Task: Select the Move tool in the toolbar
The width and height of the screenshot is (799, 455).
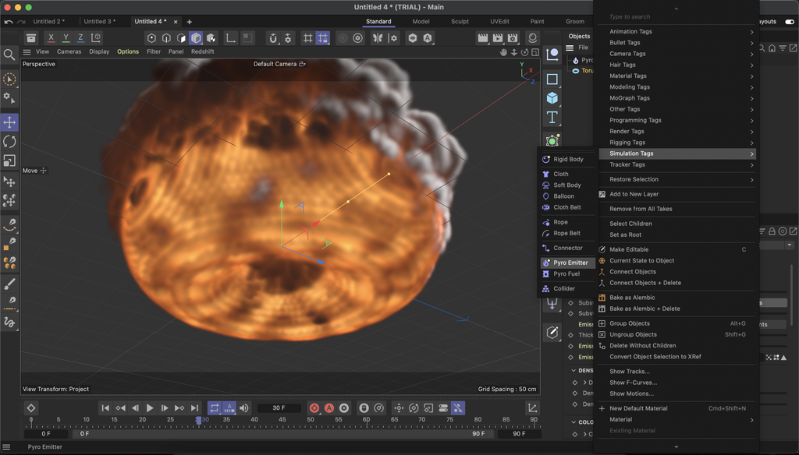Action: point(9,122)
